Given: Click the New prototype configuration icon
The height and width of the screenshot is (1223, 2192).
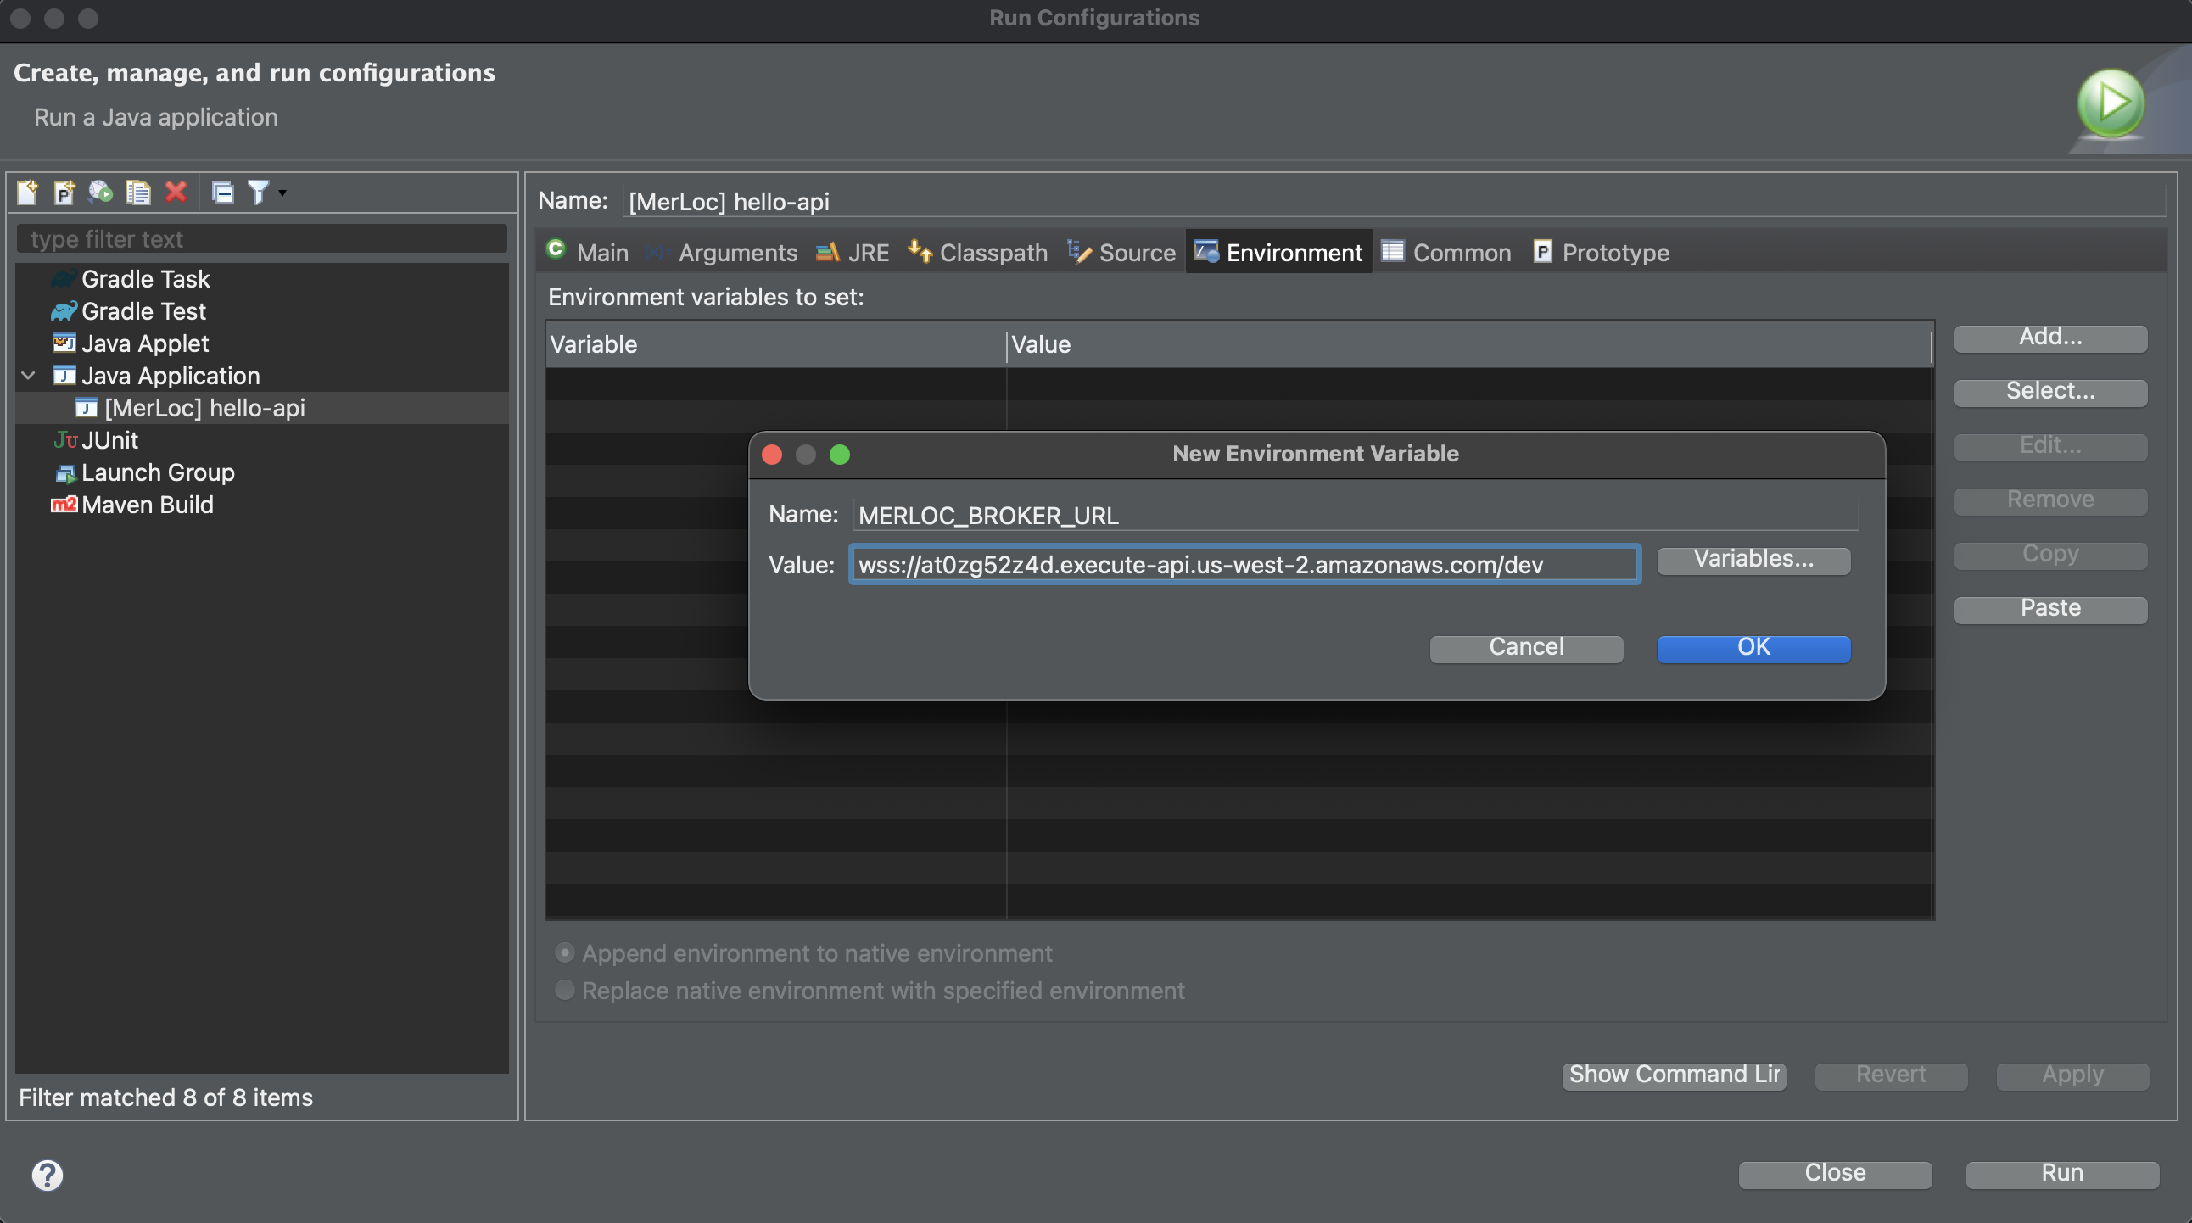Looking at the screenshot, I should (64, 193).
